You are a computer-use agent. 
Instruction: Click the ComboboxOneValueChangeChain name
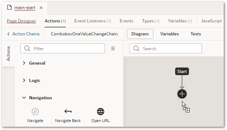pos(84,34)
